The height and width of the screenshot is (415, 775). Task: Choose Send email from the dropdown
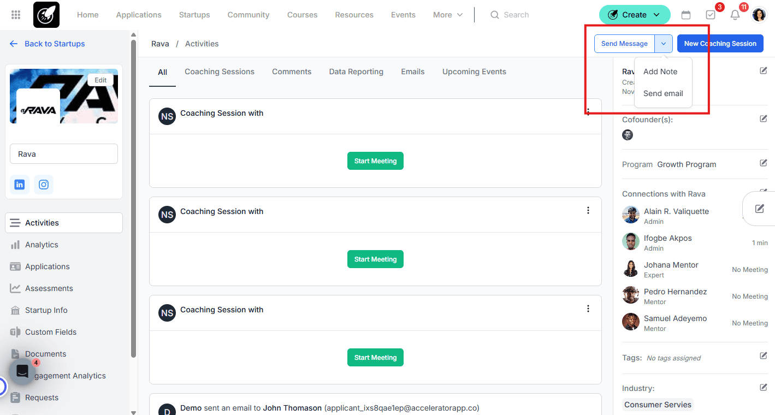pos(663,93)
